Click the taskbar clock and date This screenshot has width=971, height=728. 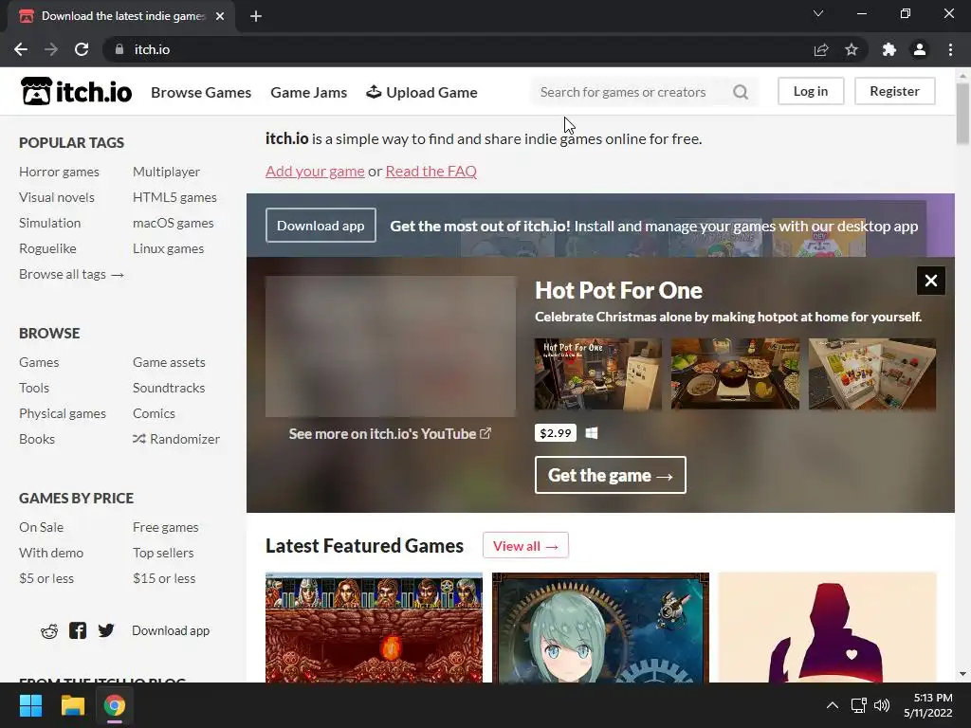tap(927, 705)
